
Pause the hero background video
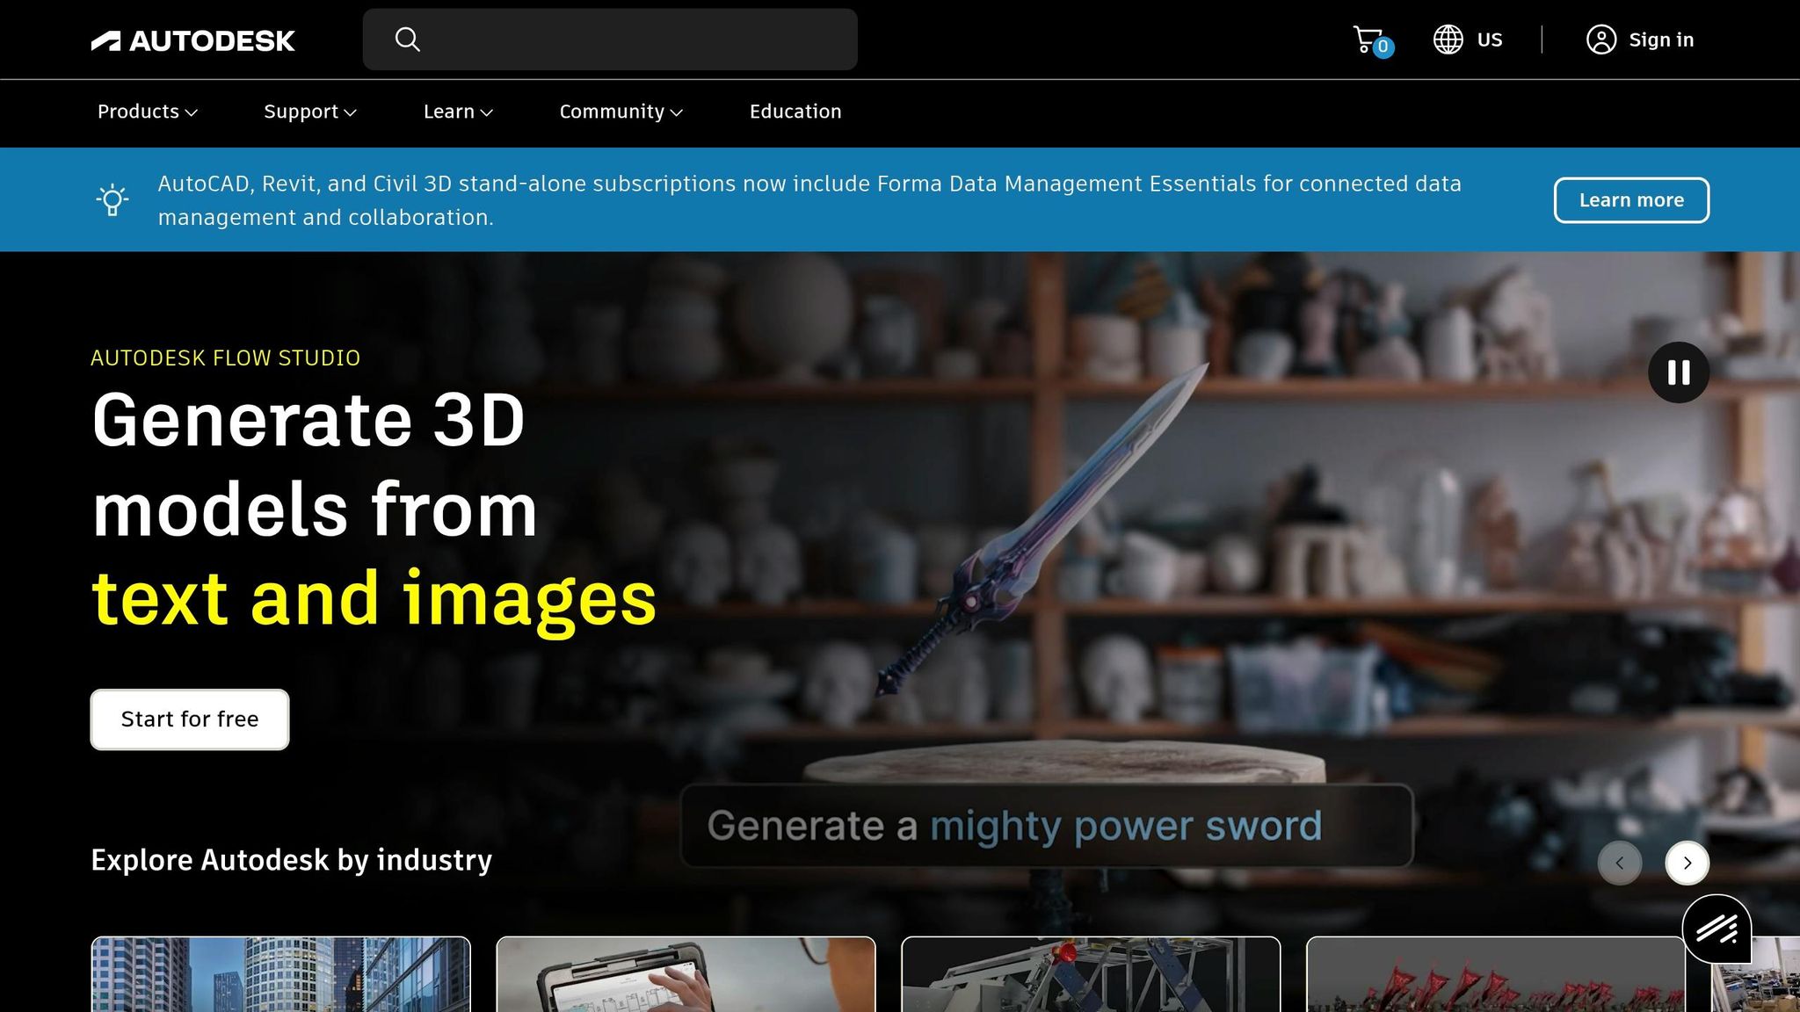pos(1680,372)
